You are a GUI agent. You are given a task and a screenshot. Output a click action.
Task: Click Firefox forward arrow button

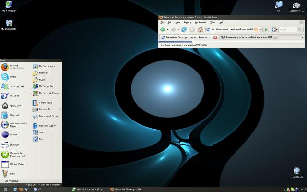[173, 30]
